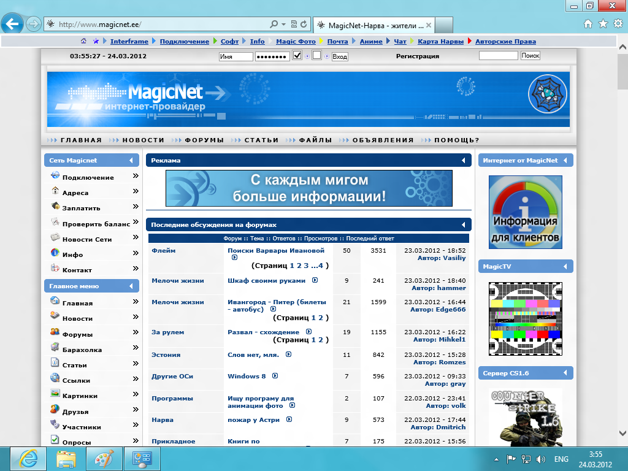Open СТАТЬИ in the top navigation
Image resolution: width=628 pixels, height=471 pixels.
(x=261, y=140)
